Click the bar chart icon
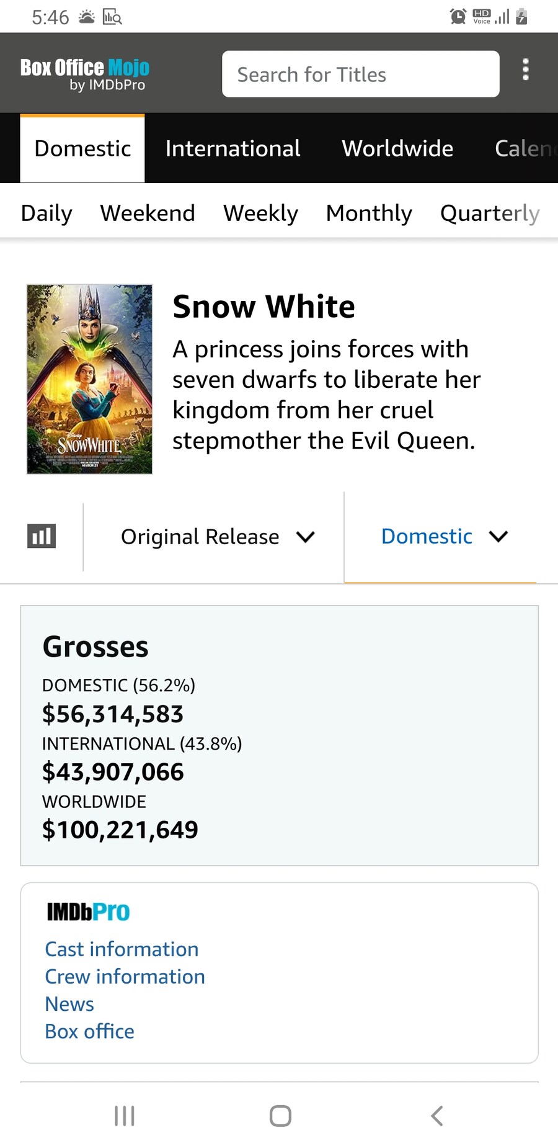This screenshot has width=558, height=1148. click(42, 536)
